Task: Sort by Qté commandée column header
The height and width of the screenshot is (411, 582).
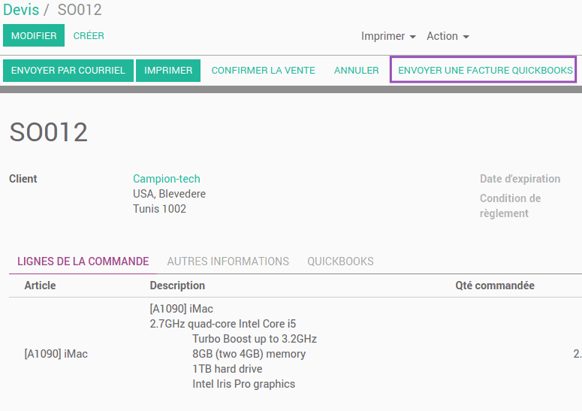Action: pos(495,286)
